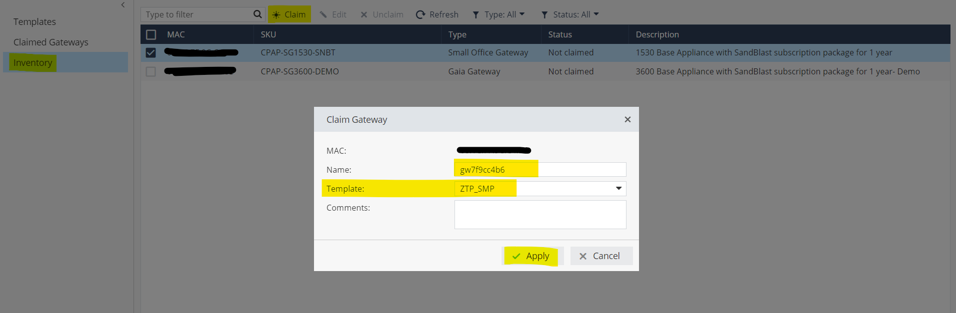Viewport: 956px width, 313px height.
Task: Click the Unclaim toolbar button
Action: pos(382,14)
